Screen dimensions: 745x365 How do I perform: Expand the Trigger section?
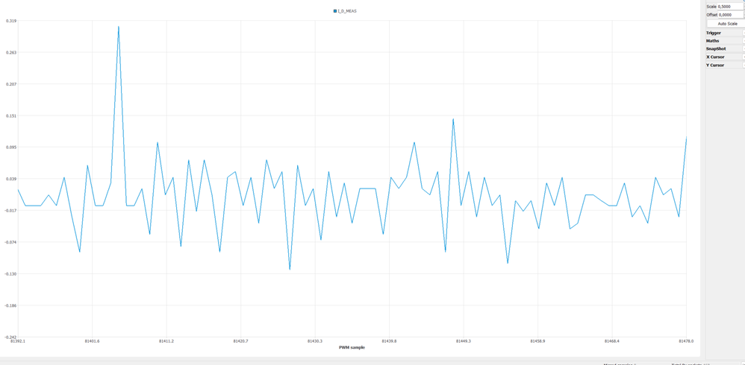[x=725, y=33]
